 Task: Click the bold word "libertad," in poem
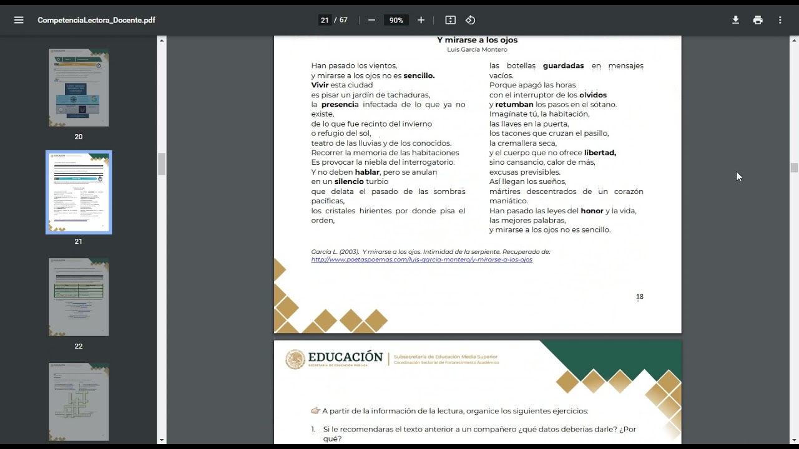point(600,153)
